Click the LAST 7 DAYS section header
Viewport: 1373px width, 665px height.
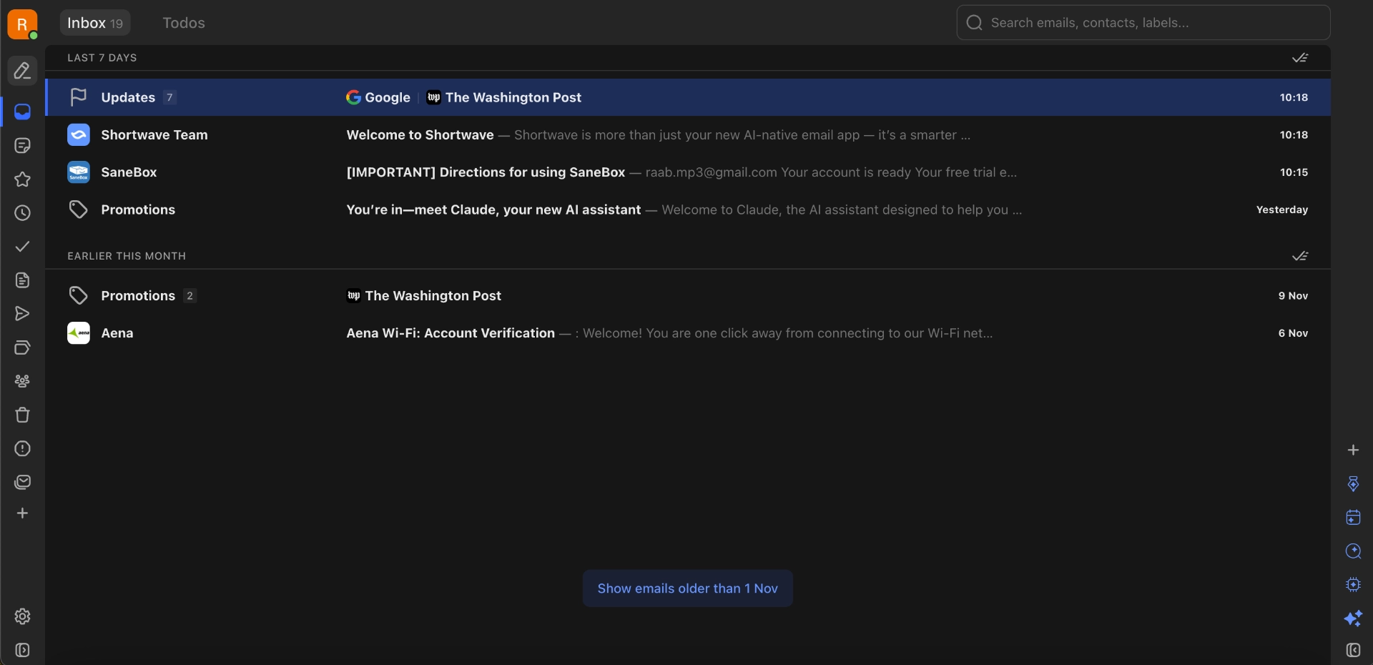coord(102,58)
